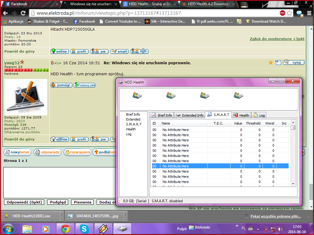Open the Silk – Interactive Ge... bookmark
Image resolution: width=314 pixels, height=235 pixels.
165,21
